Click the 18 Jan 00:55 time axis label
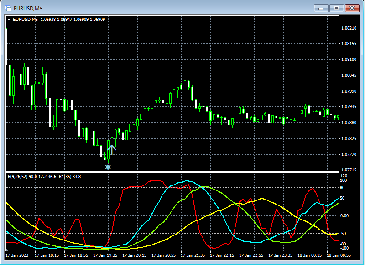This screenshot has height=265, width=365. click(x=339, y=255)
